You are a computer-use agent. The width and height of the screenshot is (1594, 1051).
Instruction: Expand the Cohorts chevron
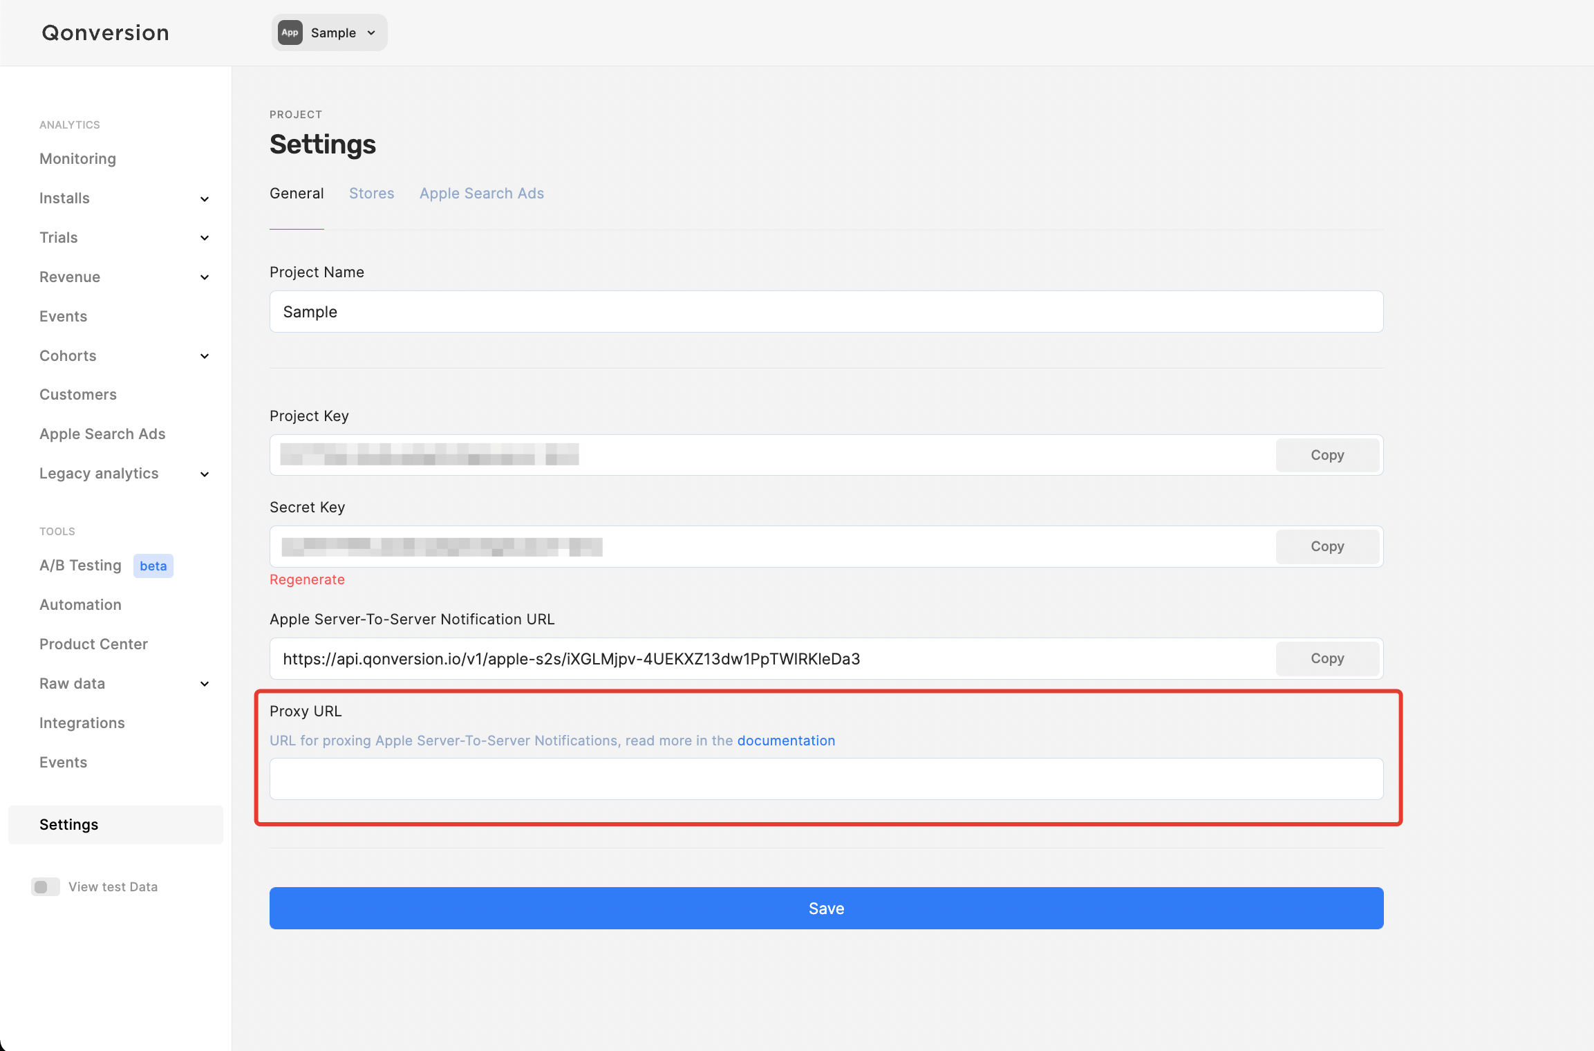click(205, 356)
